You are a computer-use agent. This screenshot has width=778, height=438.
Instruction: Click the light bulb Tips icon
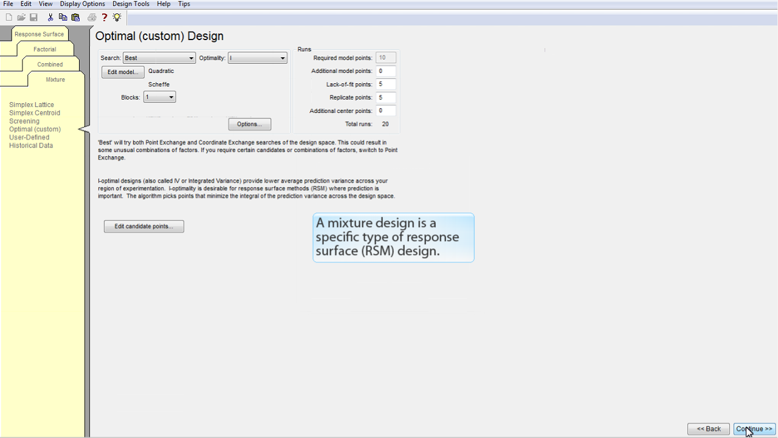(117, 18)
